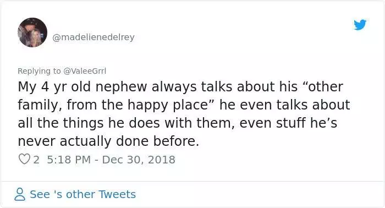Viewport: 385px width, 208px height.
Task: Select the quoted phrase 'other family'
Action: pyautogui.click(x=180, y=96)
